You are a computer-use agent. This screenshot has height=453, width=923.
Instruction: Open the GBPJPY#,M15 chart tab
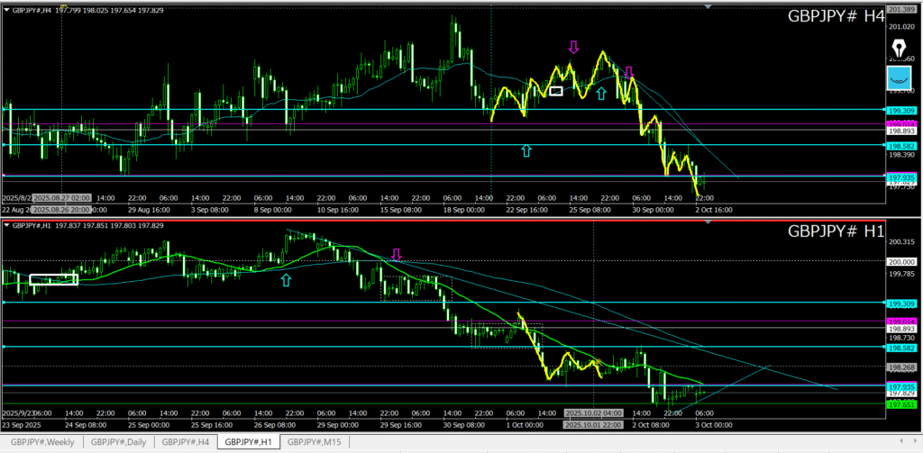pos(315,441)
